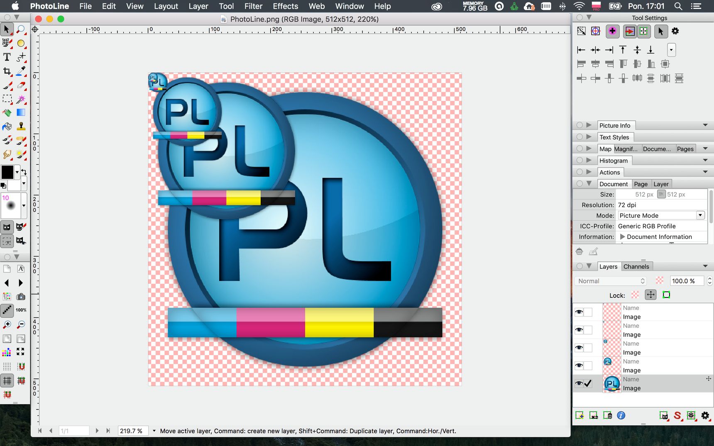Screen dimensions: 714x446
Task: Open the Mode Picture Mode dropdown
Action: pos(661,215)
